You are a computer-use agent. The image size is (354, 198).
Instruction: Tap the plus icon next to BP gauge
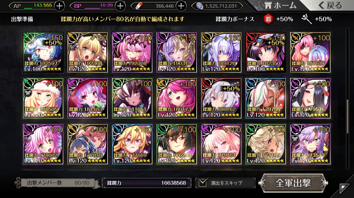pos(120,6)
